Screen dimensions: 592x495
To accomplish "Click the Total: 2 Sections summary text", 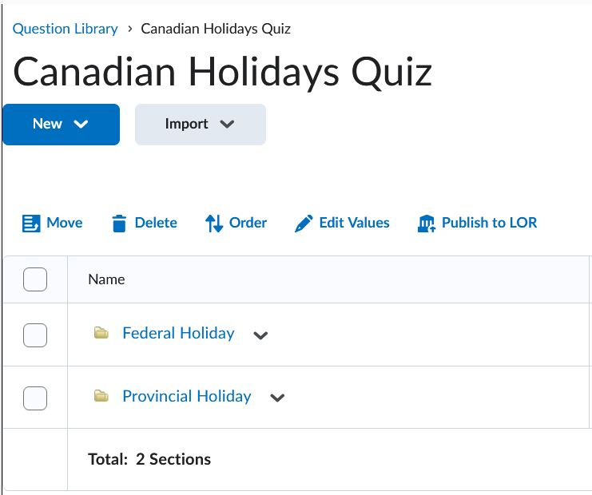I will pos(149,459).
